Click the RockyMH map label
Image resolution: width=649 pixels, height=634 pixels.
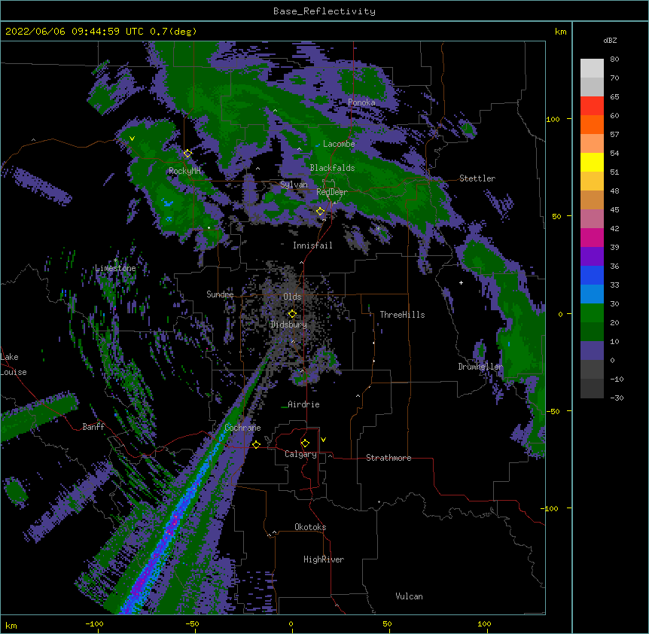[184, 171]
